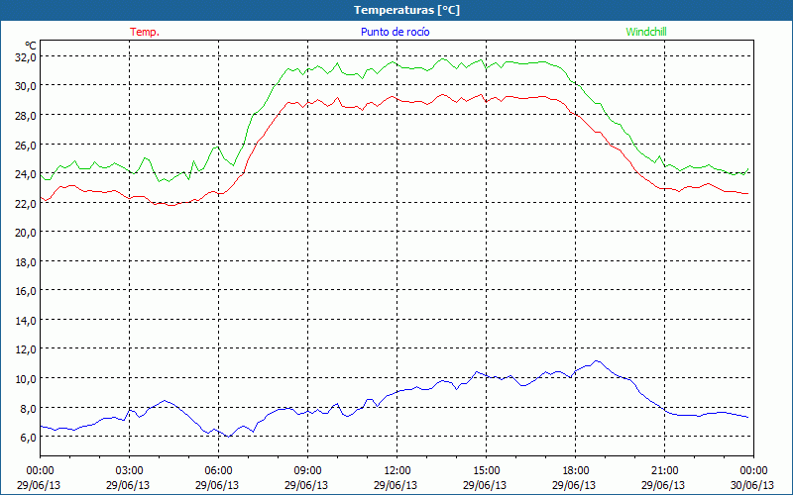Click the 15:00 time axis label
Viewport: 793px width, 495px height.
pyautogui.click(x=486, y=471)
